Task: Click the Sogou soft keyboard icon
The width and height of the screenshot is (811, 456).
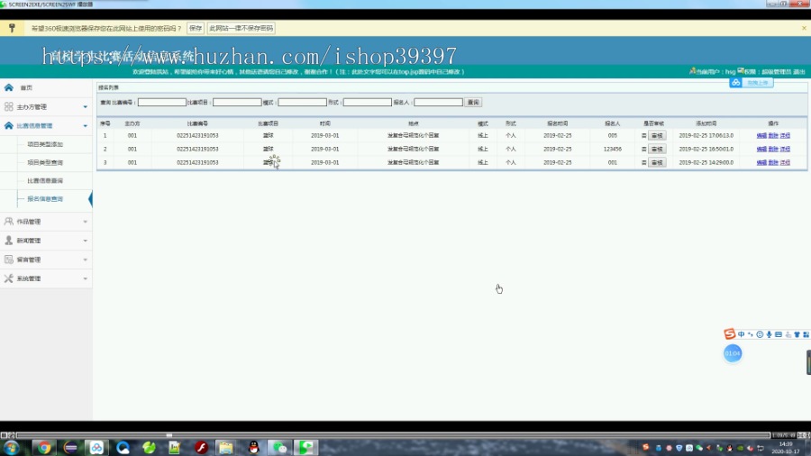Action: coord(779,334)
